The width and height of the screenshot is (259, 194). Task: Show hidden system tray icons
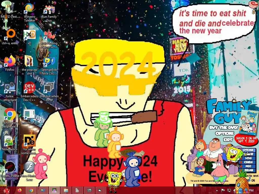(217, 190)
